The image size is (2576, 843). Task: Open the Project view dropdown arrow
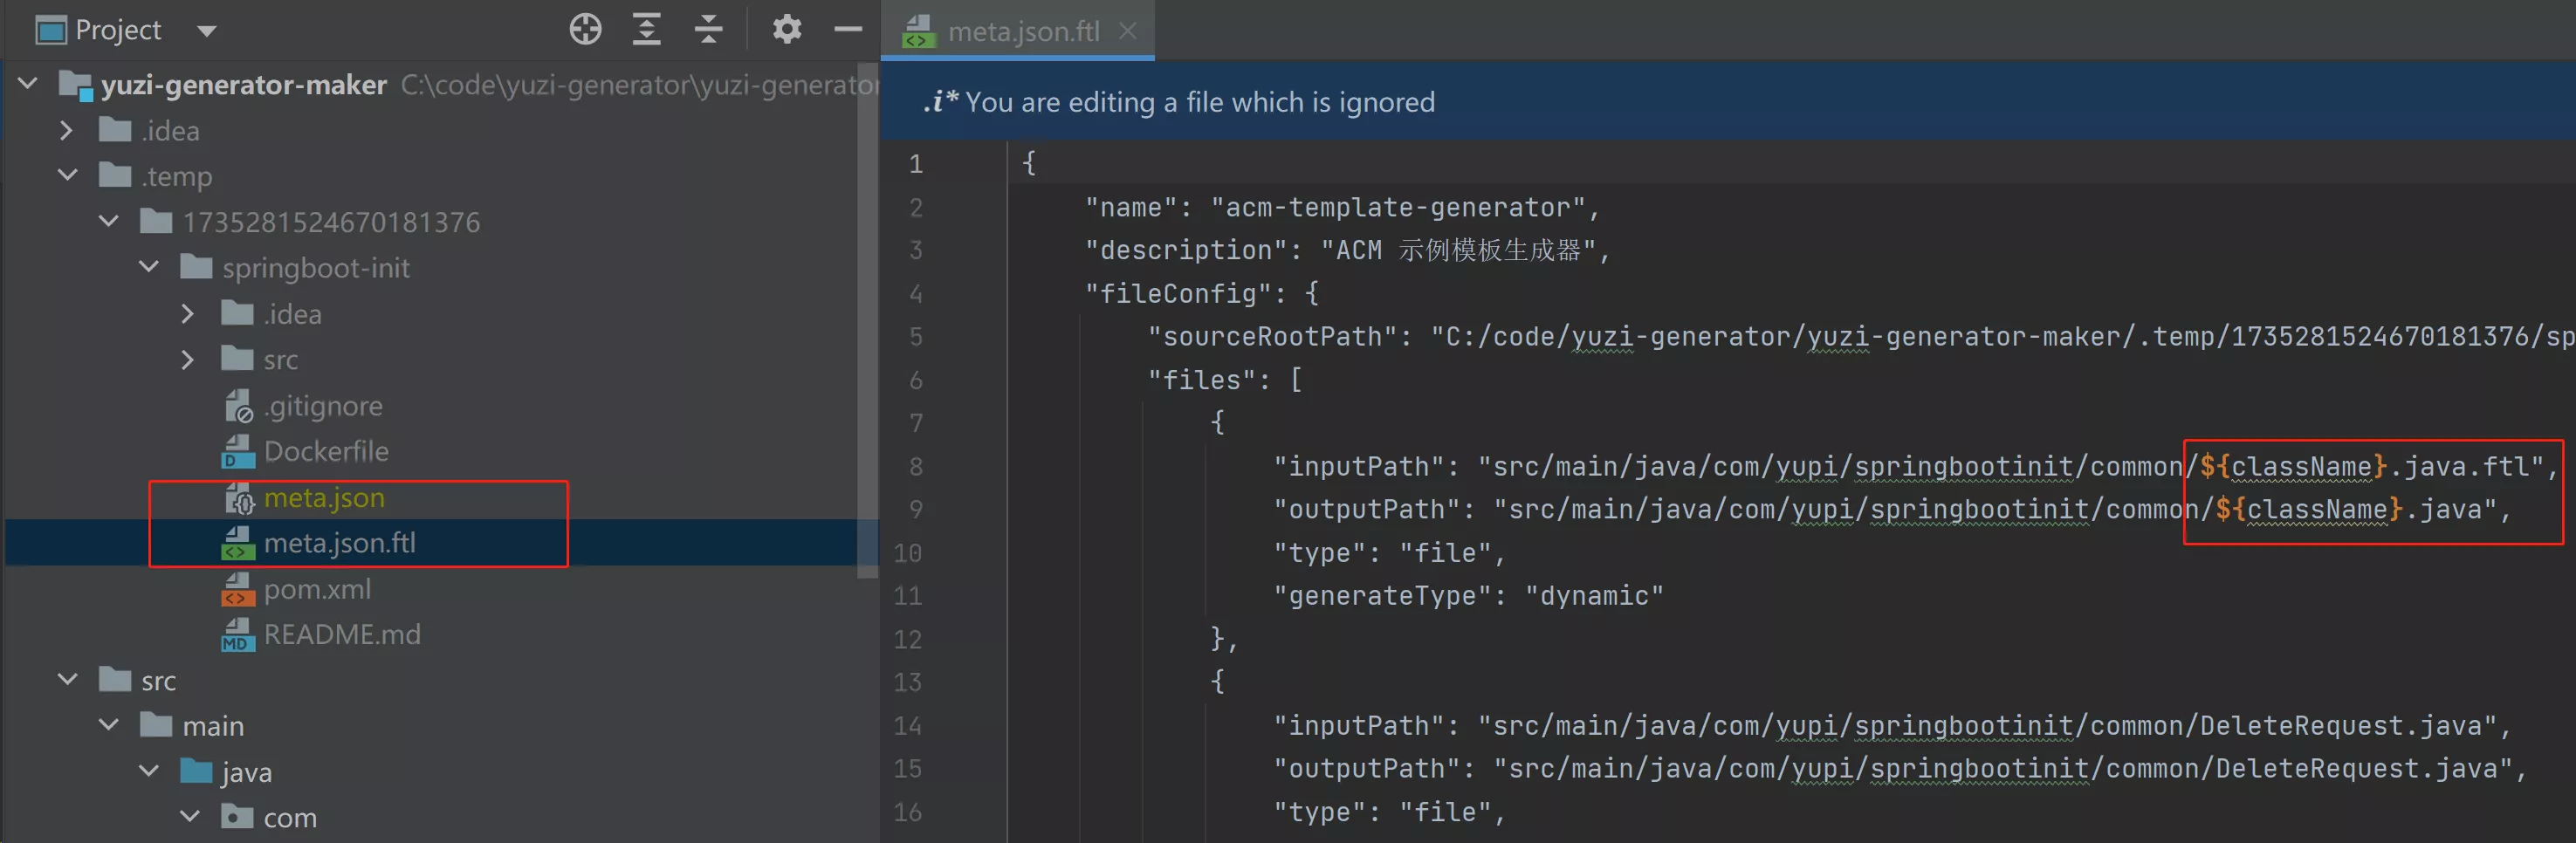point(206,31)
